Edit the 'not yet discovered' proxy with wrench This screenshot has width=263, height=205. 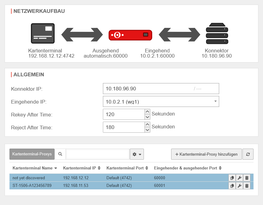[x=239, y=178]
